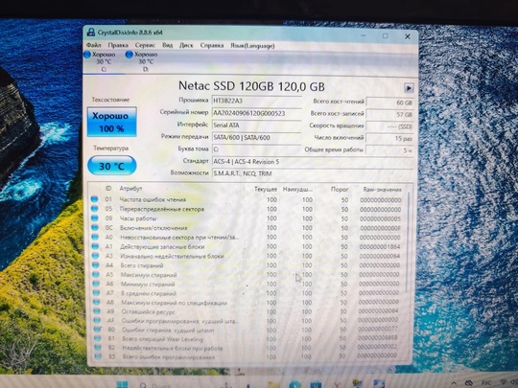Image resolution: width=518 pixels, height=388 pixels.
Task: Select the Оставшийся ресурс attribute row
Action: [247, 311]
